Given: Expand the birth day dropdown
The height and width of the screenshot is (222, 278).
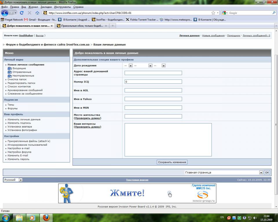Looking at the screenshot, I should pos(131,66).
